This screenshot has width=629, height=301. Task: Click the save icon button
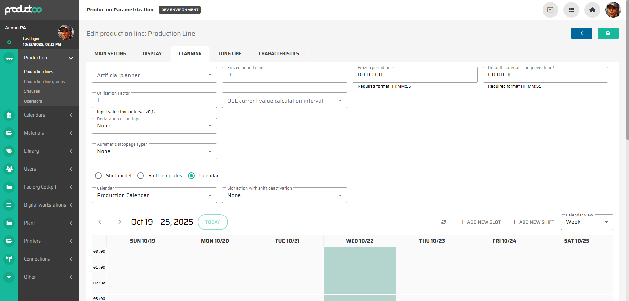click(x=608, y=33)
